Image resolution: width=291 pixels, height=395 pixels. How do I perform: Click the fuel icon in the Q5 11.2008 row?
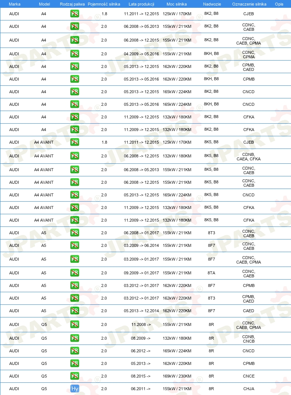click(74, 324)
